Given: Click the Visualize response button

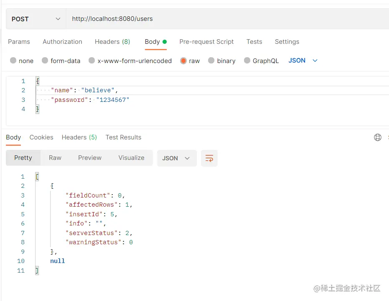Looking at the screenshot, I should point(131,158).
